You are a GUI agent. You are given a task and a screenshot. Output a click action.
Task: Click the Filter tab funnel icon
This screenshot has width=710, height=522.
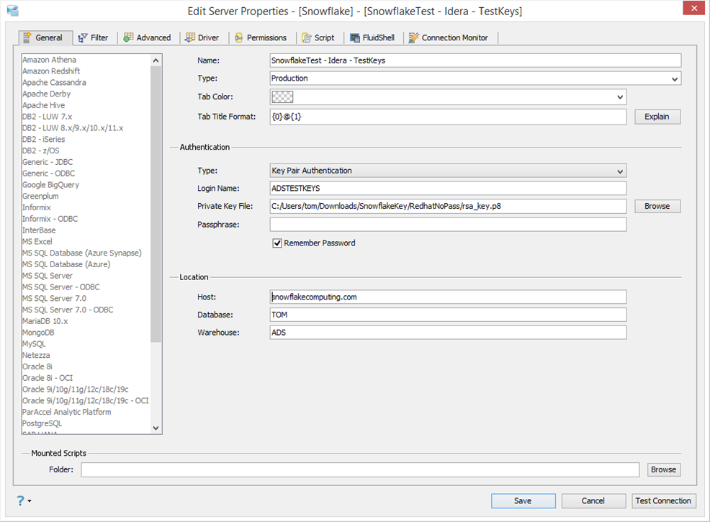pyautogui.click(x=83, y=37)
